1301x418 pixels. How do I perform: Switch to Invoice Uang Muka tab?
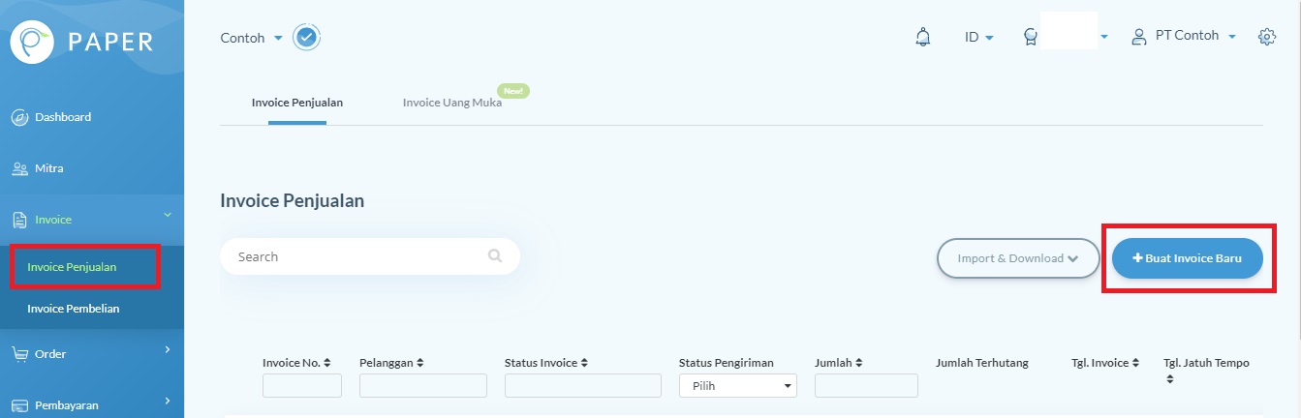(x=452, y=102)
